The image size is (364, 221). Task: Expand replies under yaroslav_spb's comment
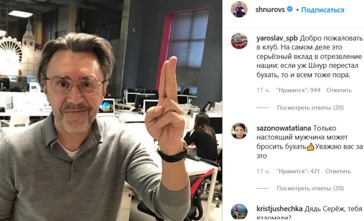point(310,108)
